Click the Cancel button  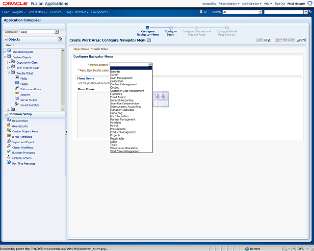click(301, 40)
